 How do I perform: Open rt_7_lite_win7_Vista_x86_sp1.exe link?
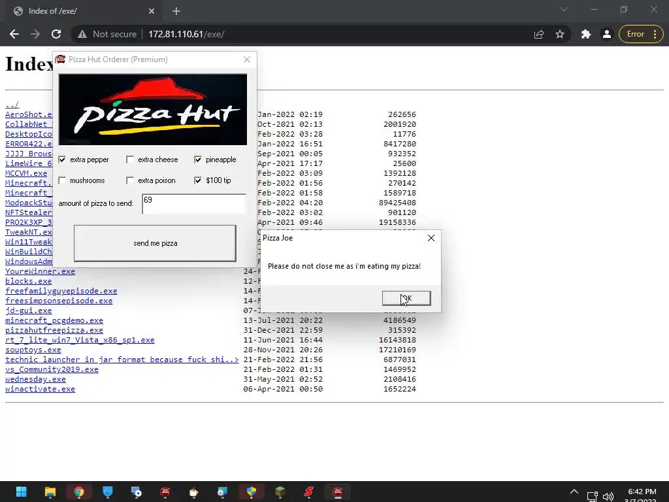pyautogui.click(x=80, y=340)
